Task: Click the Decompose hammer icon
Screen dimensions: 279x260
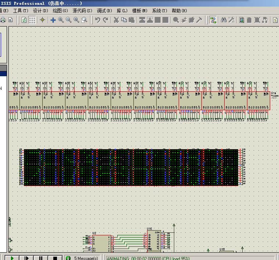Action: tap(199, 20)
